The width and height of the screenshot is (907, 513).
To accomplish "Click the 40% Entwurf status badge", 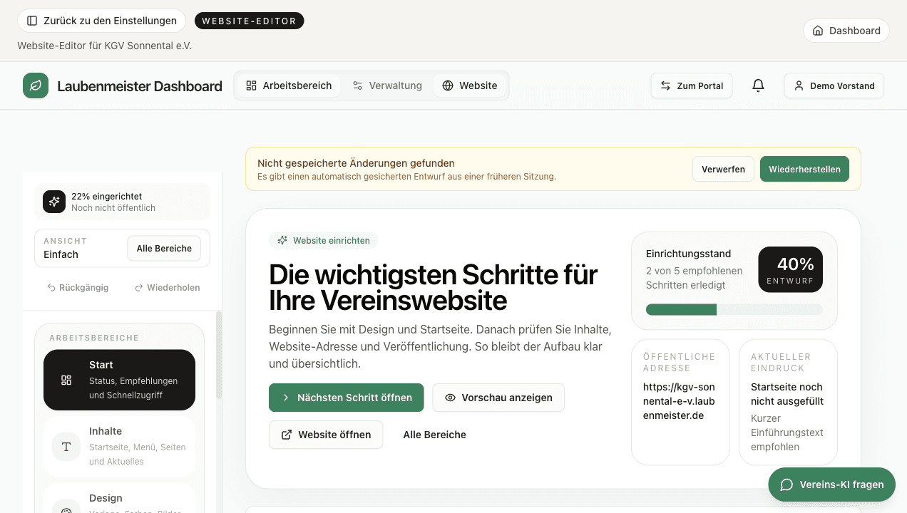I will [x=790, y=269].
